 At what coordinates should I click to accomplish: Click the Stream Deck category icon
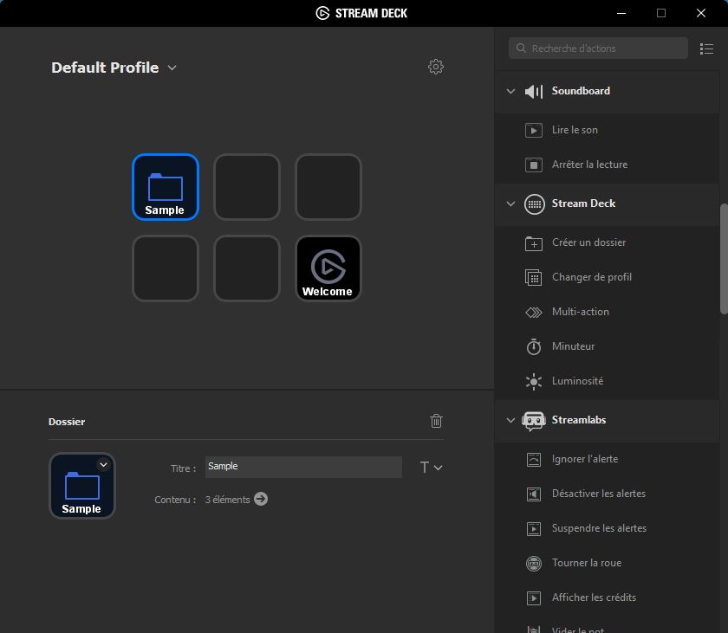[535, 204]
